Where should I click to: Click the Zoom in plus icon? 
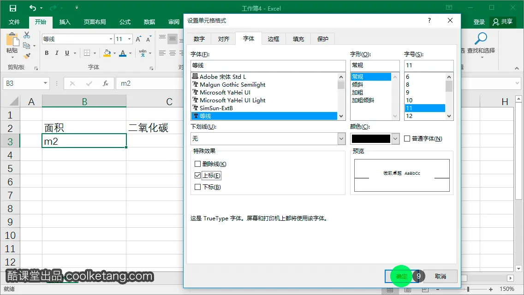491,289
